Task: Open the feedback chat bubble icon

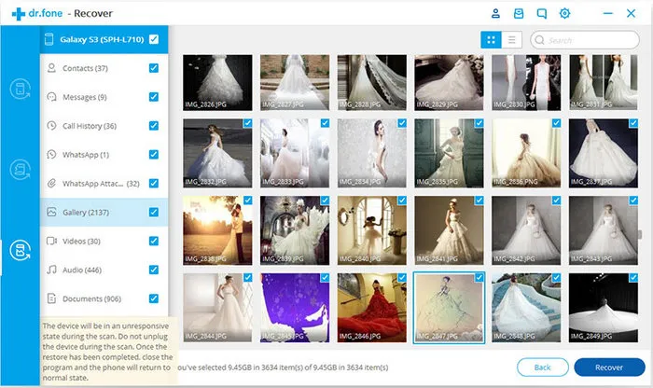Action: click(541, 13)
